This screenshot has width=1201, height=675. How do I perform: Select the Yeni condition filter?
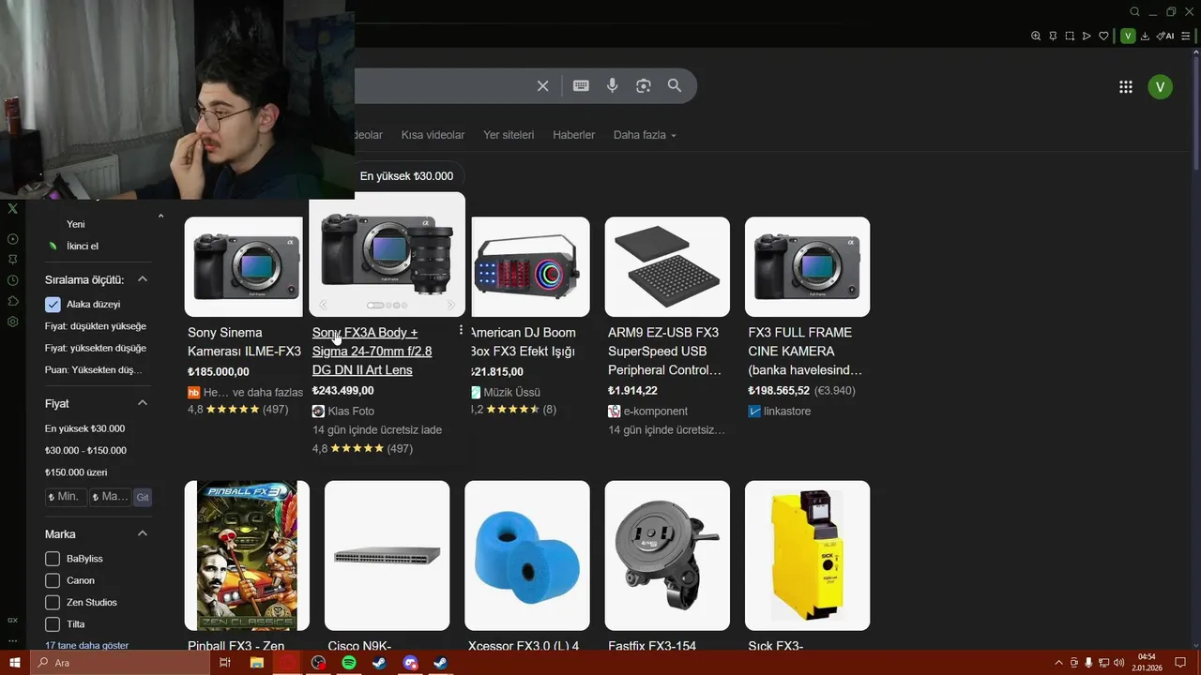pos(75,224)
